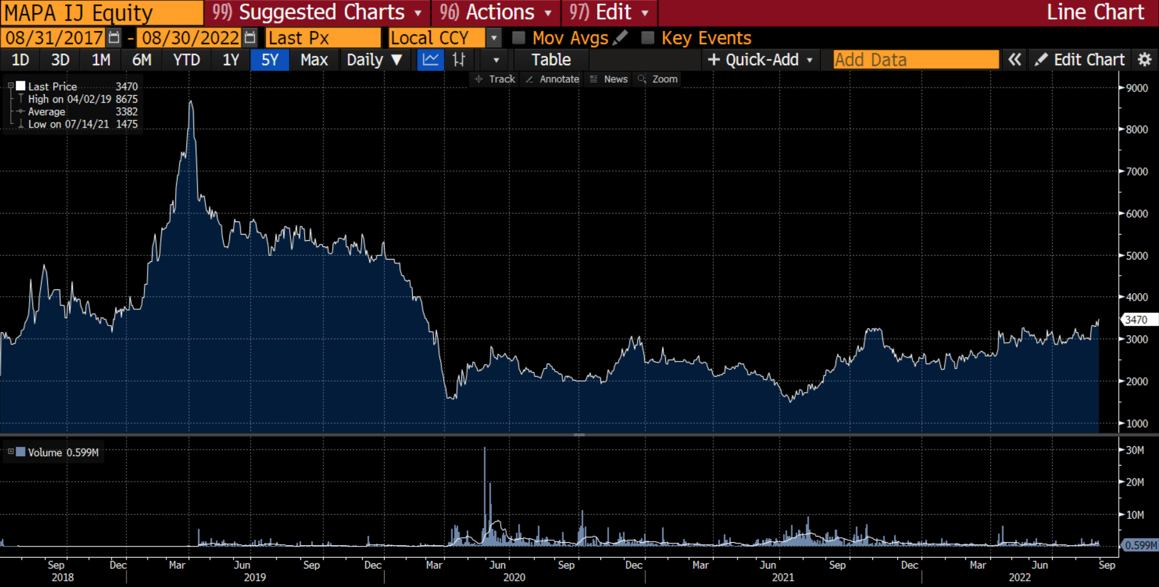The image size is (1159, 587).
Task: Select the Annotate tool
Action: 552,79
